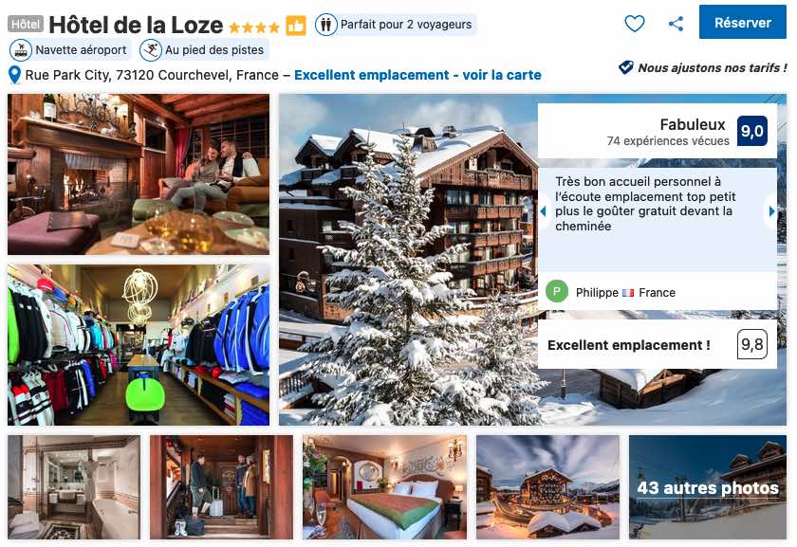Show the previous review with left arrow
This screenshot has height=547, width=797.
pyautogui.click(x=543, y=210)
